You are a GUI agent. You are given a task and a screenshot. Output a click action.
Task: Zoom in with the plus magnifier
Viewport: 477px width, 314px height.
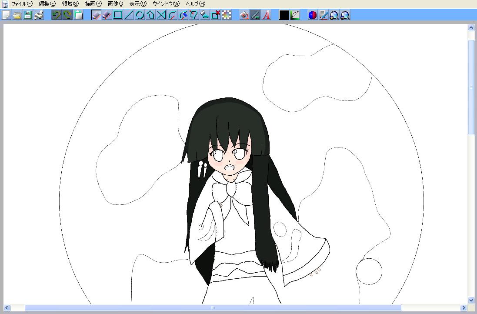point(334,15)
